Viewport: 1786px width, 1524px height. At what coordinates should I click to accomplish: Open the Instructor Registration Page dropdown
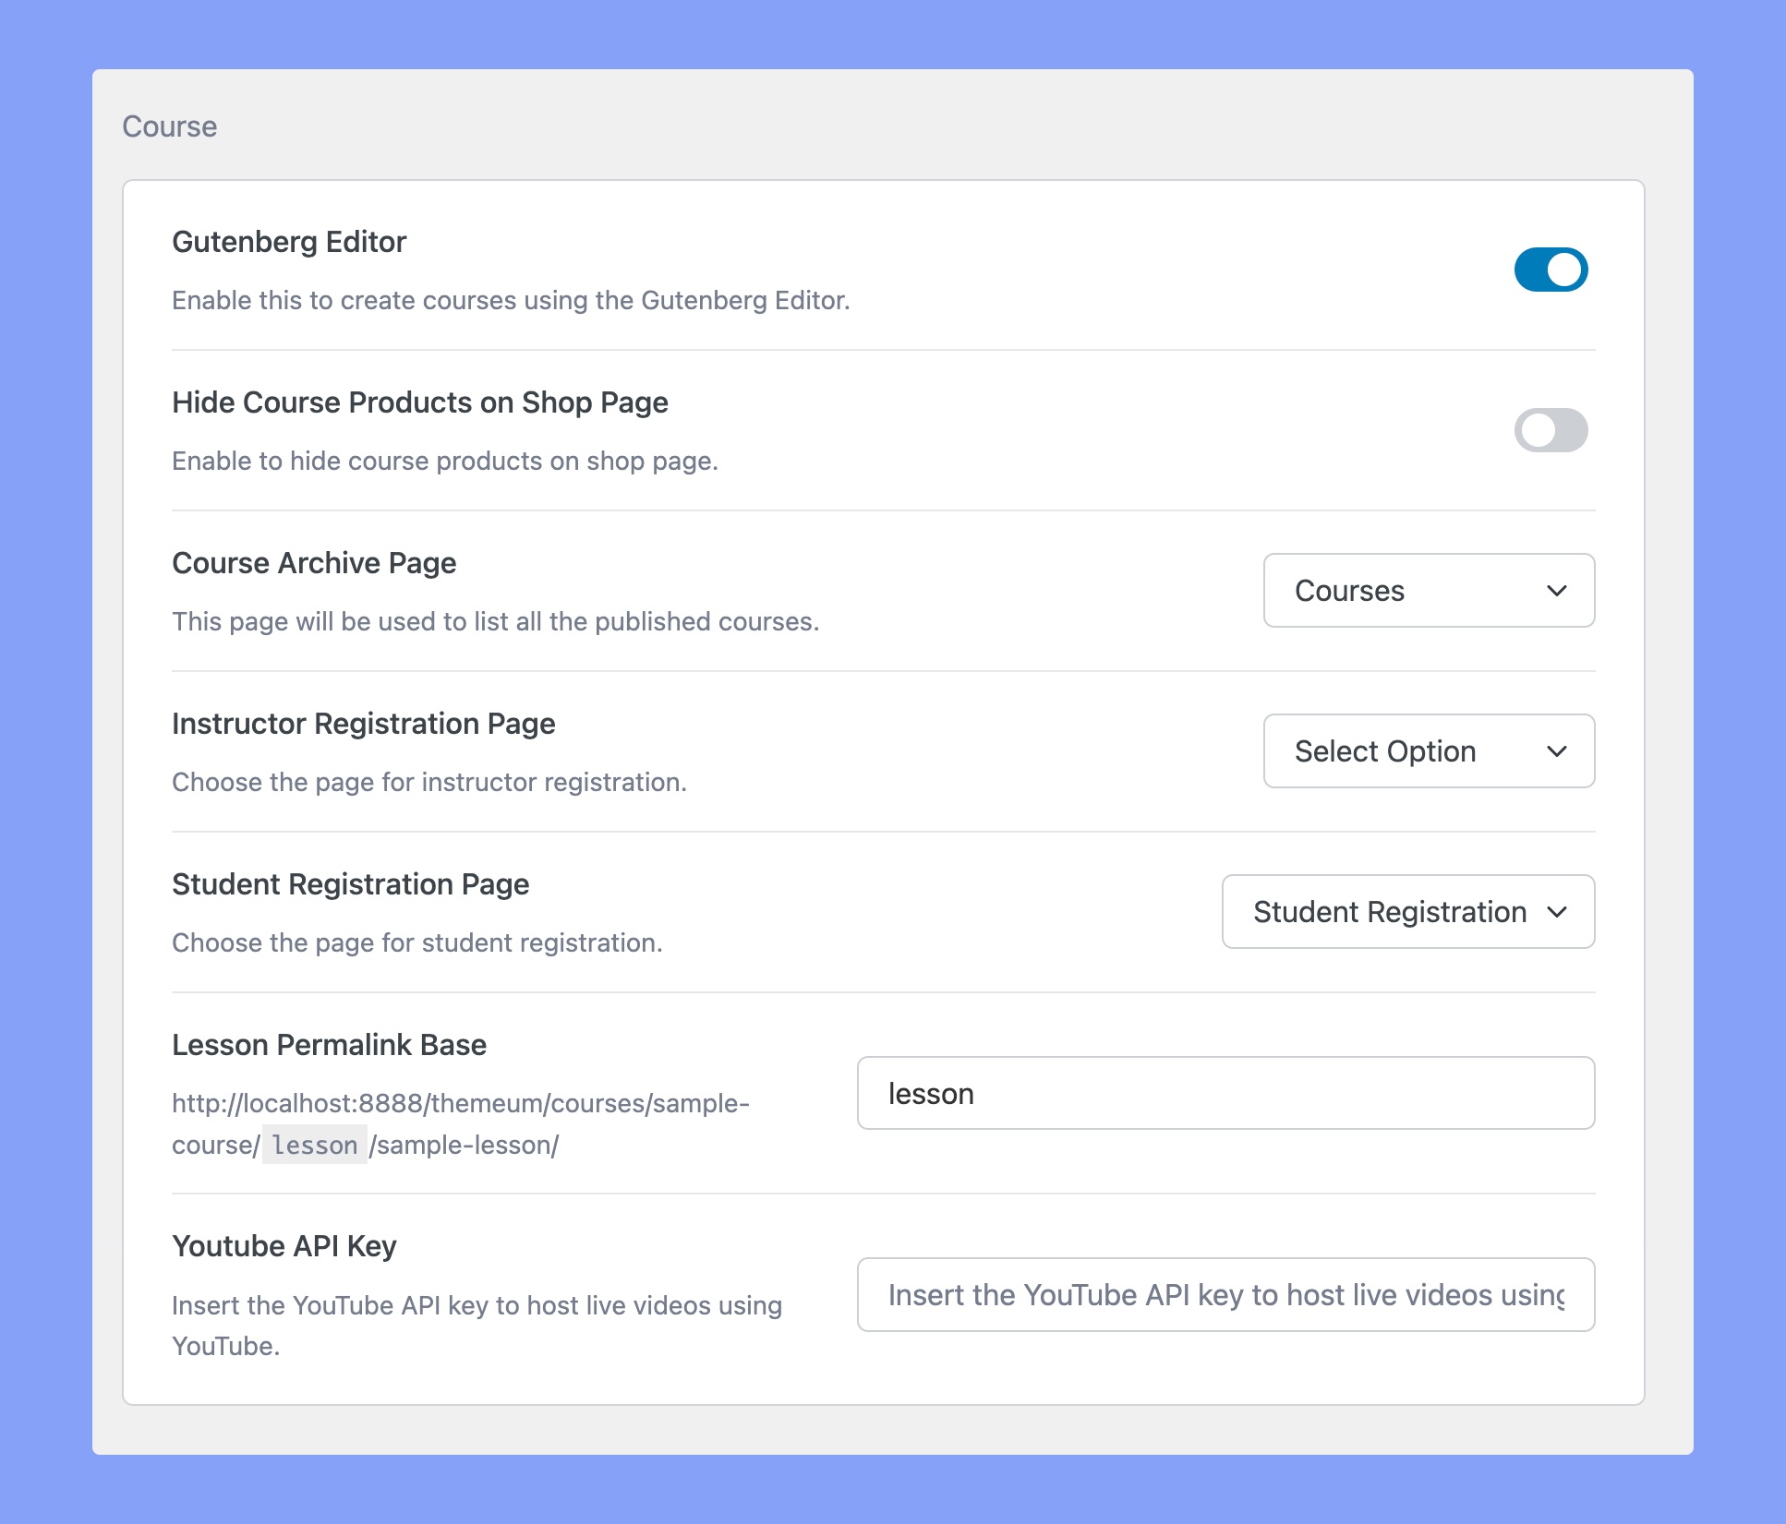[1429, 751]
